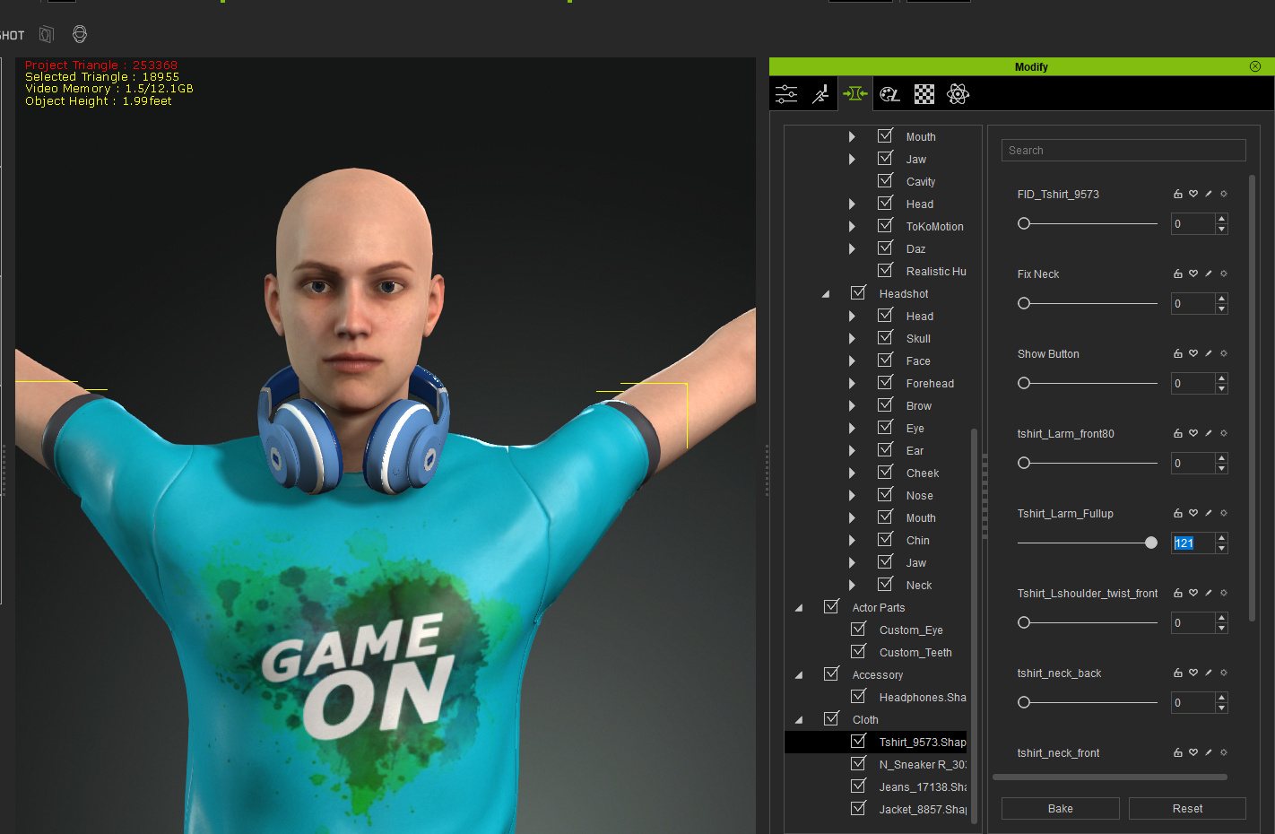Lock the tshirt_neck_front slider
This screenshot has height=834, width=1275.
(x=1178, y=752)
